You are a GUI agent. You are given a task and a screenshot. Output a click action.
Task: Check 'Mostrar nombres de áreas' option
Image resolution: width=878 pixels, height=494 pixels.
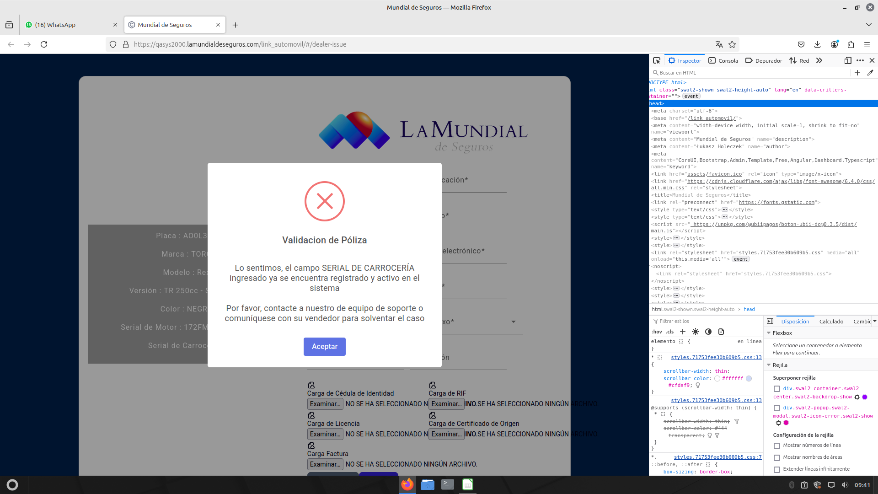(x=777, y=457)
